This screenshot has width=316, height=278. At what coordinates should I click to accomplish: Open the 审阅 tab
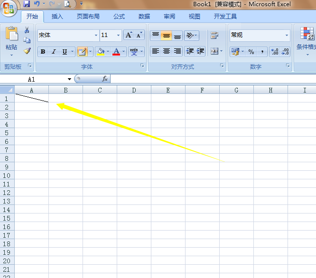169,17
